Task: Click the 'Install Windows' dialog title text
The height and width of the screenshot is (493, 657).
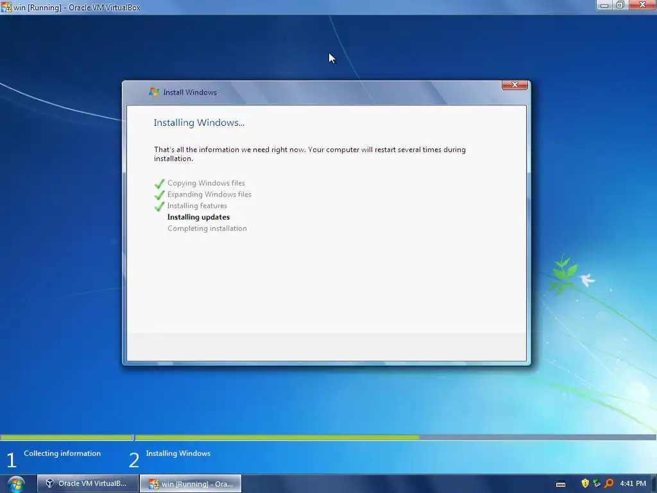Action: (190, 92)
